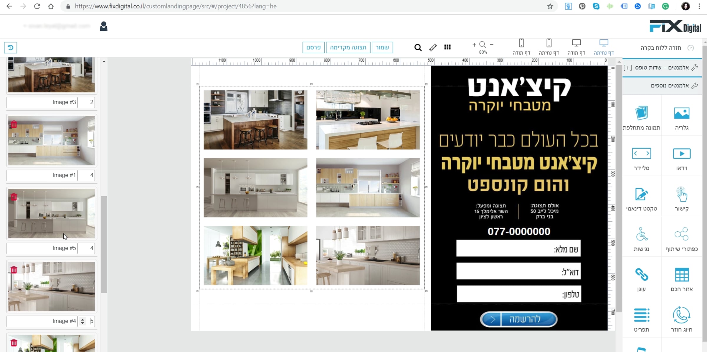
Task: Go back in the browser
Action: coord(9,6)
